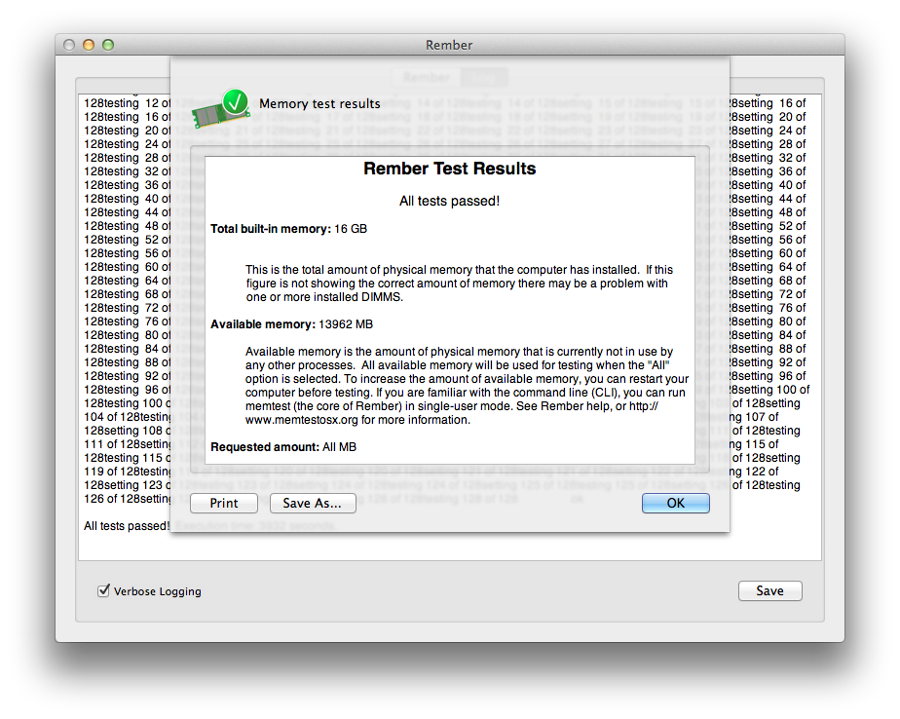Disable the Verbose Logging checkbox

[x=104, y=590]
